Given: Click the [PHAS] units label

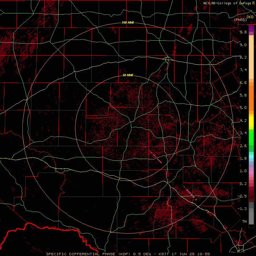Looking at the screenshot, I should tap(240, 20).
